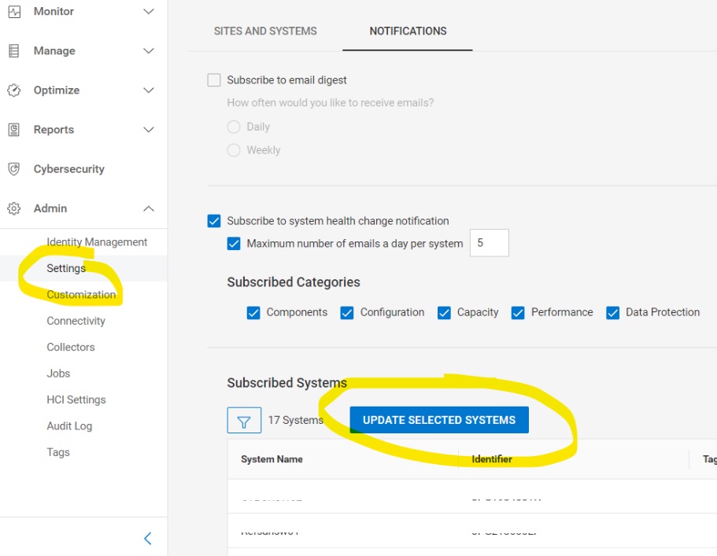
Task: Uncheck the Data Protection category
Action: pyautogui.click(x=613, y=313)
